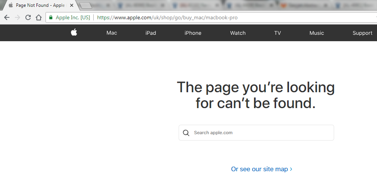Open the Music menu item
Image resolution: width=377 pixels, height=192 pixels.
[317, 33]
